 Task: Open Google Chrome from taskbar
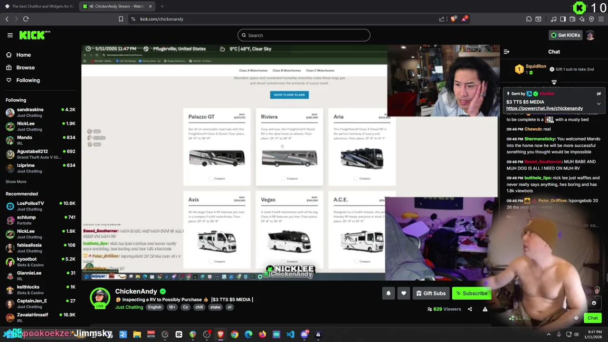pyautogui.click(x=235, y=334)
